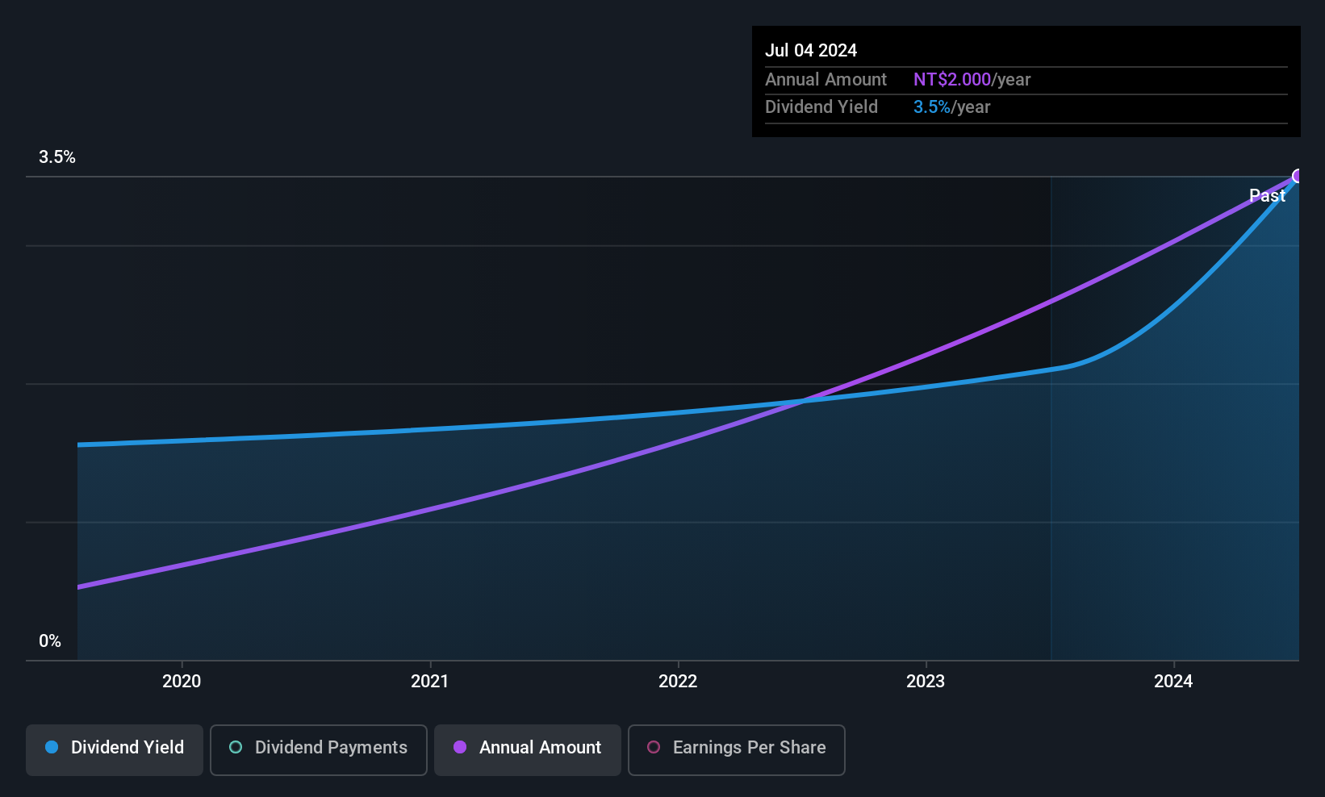The height and width of the screenshot is (797, 1325).
Task: Click the 2023 x-axis label
Action: 926,682
